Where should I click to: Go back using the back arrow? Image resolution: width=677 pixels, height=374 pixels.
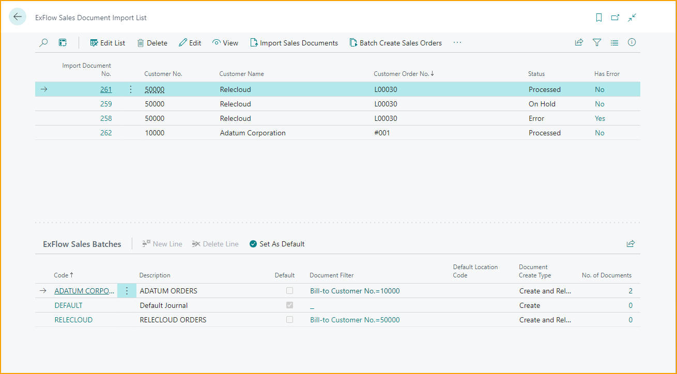point(18,17)
